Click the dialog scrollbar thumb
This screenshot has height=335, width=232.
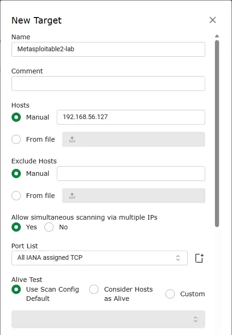tap(217, 133)
